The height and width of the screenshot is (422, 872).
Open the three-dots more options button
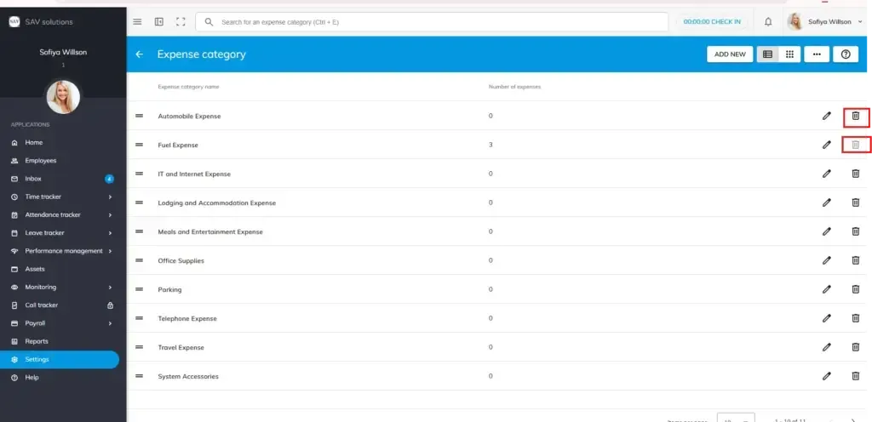click(817, 54)
